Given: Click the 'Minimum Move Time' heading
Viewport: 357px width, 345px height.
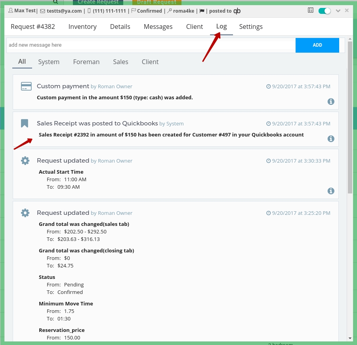Looking at the screenshot, I should click(66, 303).
